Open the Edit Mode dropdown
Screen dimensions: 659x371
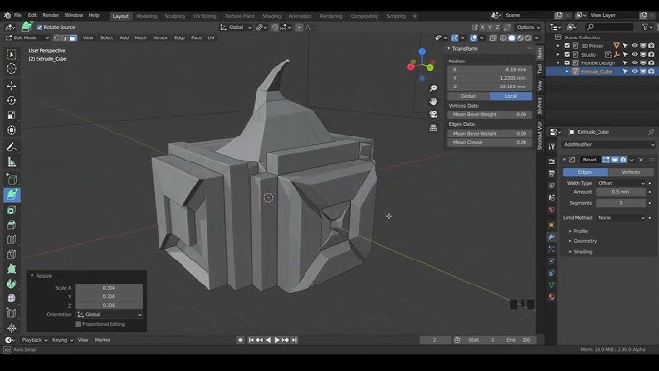[27, 37]
